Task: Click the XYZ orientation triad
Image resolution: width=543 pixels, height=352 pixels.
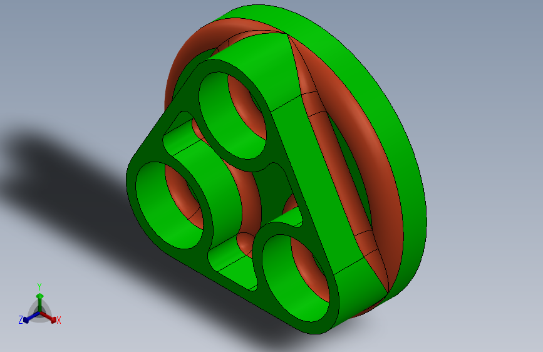Action: (39, 305)
